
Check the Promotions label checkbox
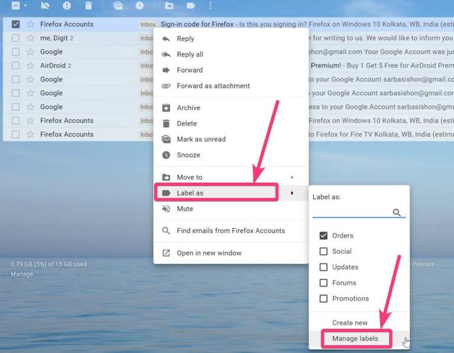[x=323, y=298]
